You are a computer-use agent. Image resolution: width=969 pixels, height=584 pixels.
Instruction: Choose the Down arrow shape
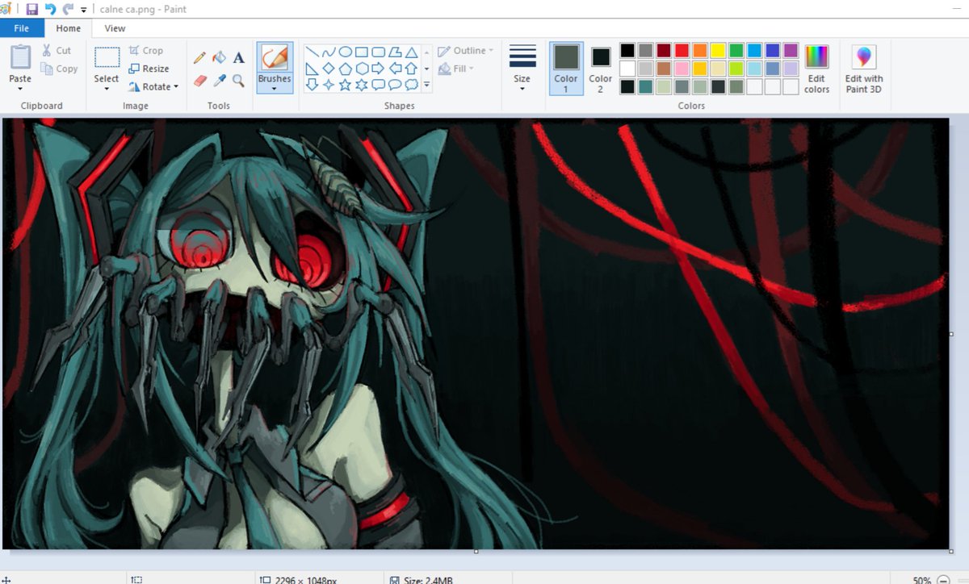(x=312, y=85)
